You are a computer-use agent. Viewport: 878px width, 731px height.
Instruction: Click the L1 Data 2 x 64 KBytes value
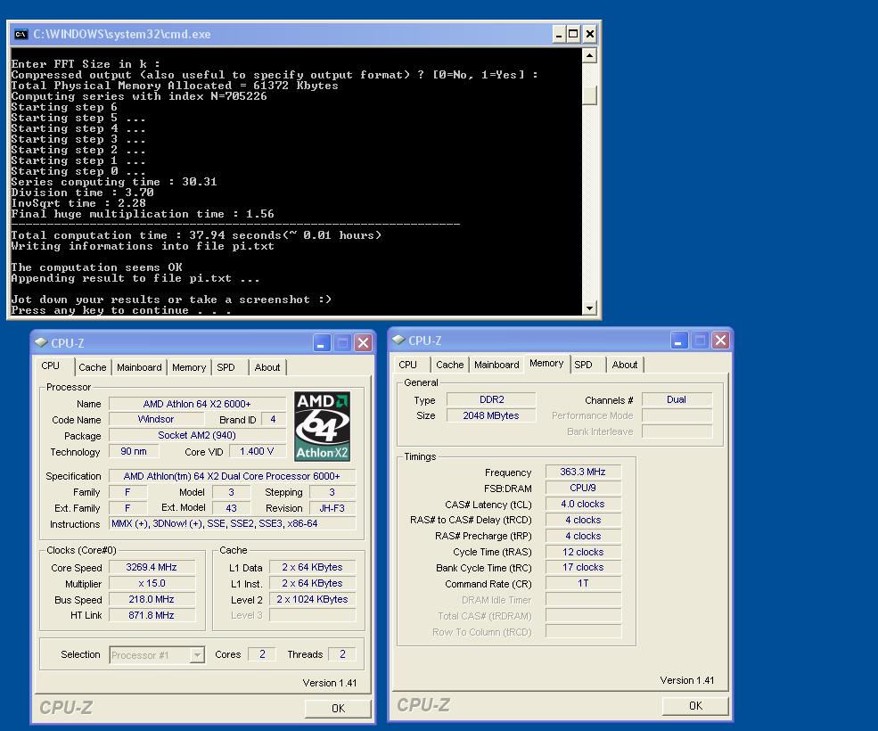tap(313, 568)
